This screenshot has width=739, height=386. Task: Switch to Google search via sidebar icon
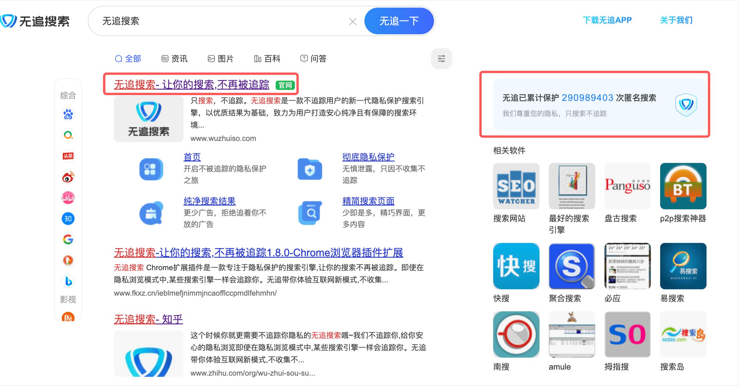click(x=68, y=240)
